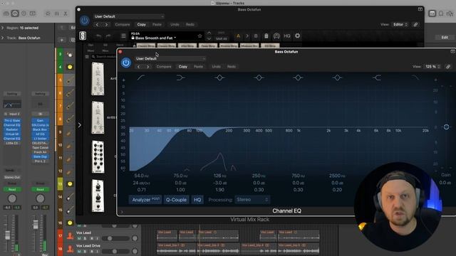Click the -3.0 dB gain value
456x256 pixels.
click(x=219, y=183)
